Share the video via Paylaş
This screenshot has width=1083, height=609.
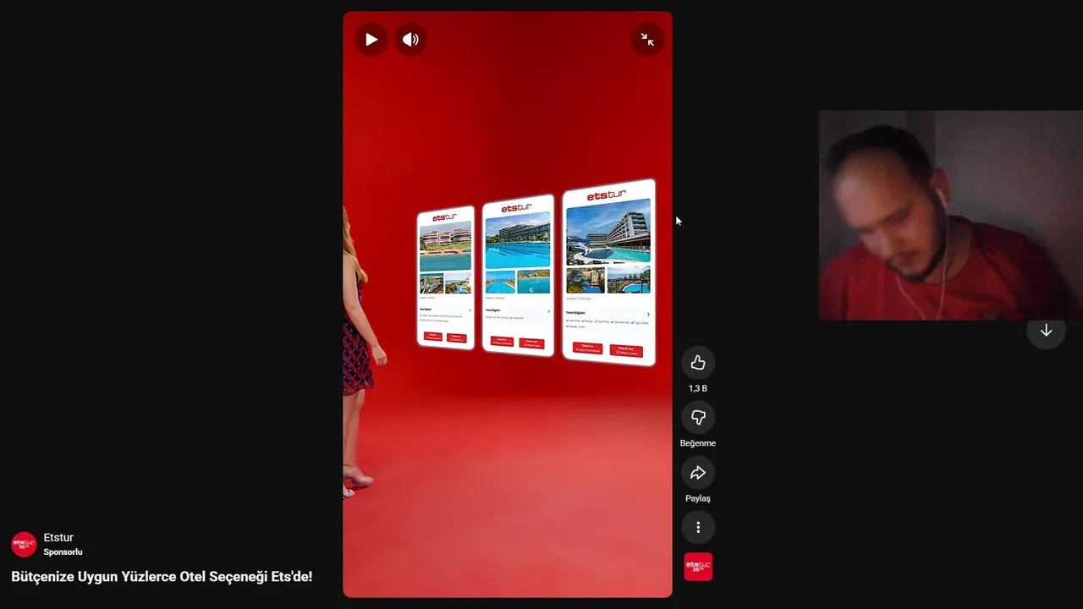(698, 472)
